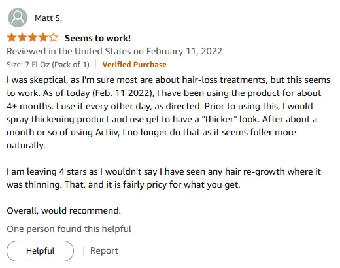Screen dimensions: 340x268
Task: Click the February 11, 2022 review date line
Action: point(114,52)
